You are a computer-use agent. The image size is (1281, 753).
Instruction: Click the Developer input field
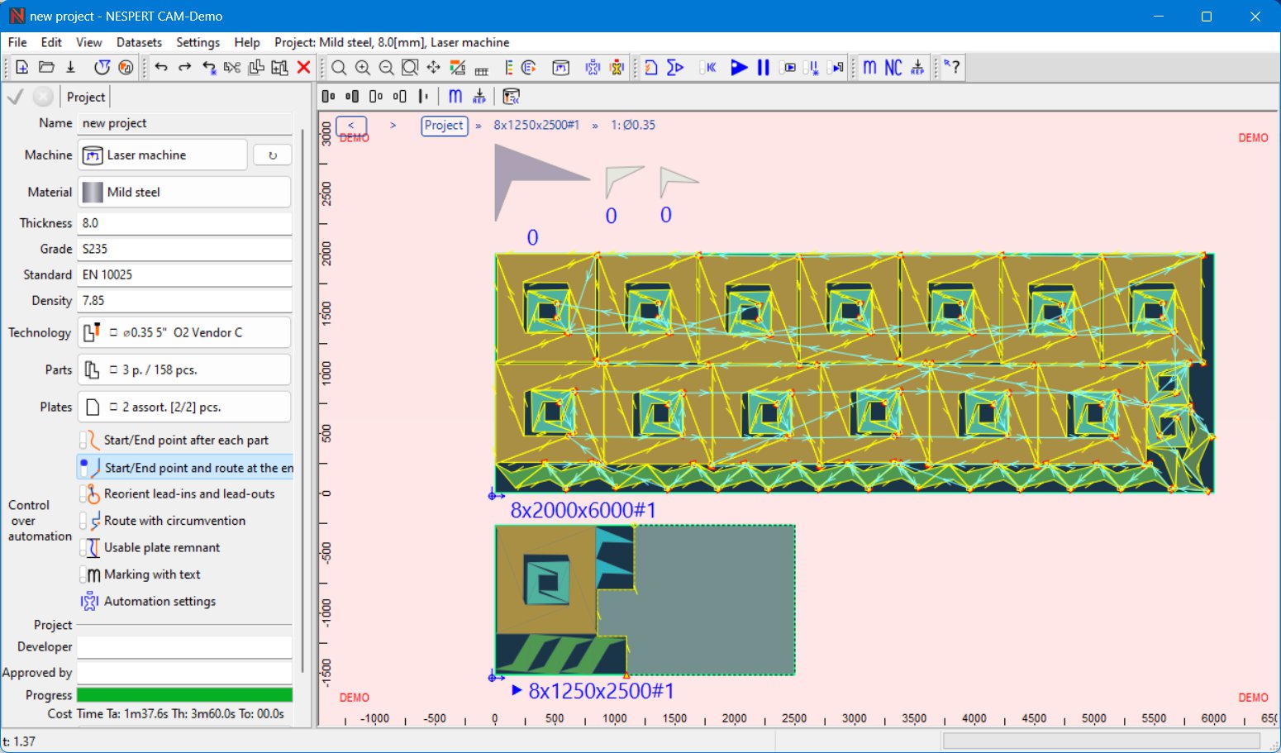tap(185, 646)
